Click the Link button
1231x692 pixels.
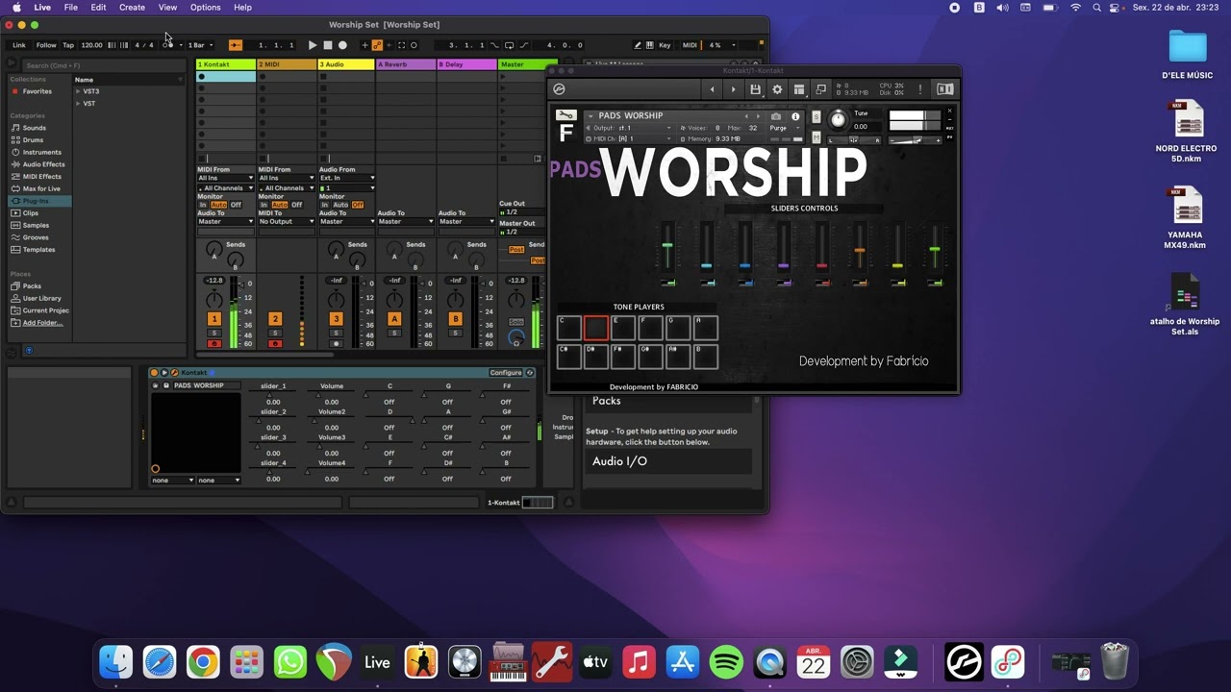[x=19, y=45]
